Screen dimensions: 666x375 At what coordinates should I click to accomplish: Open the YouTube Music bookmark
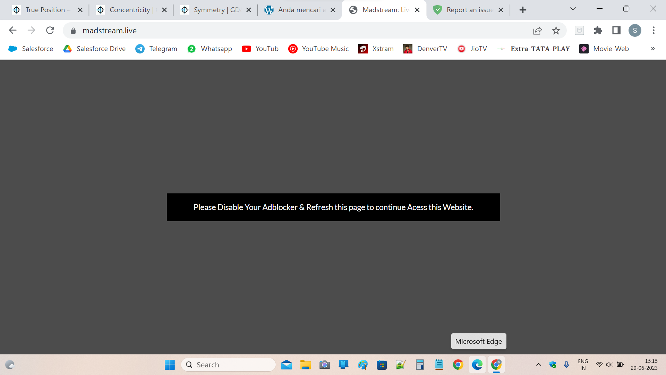pyautogui.click(x=318, y=49)
